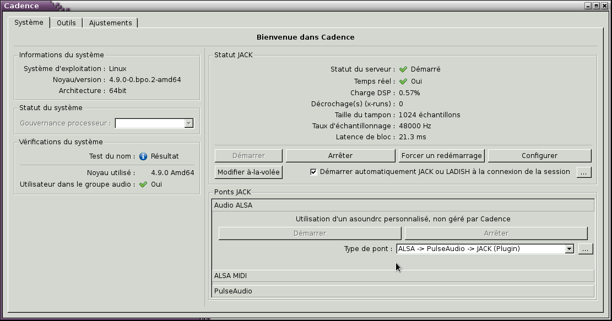
Task: Click the Charge DSP value 0.57%
Action: 409,93
